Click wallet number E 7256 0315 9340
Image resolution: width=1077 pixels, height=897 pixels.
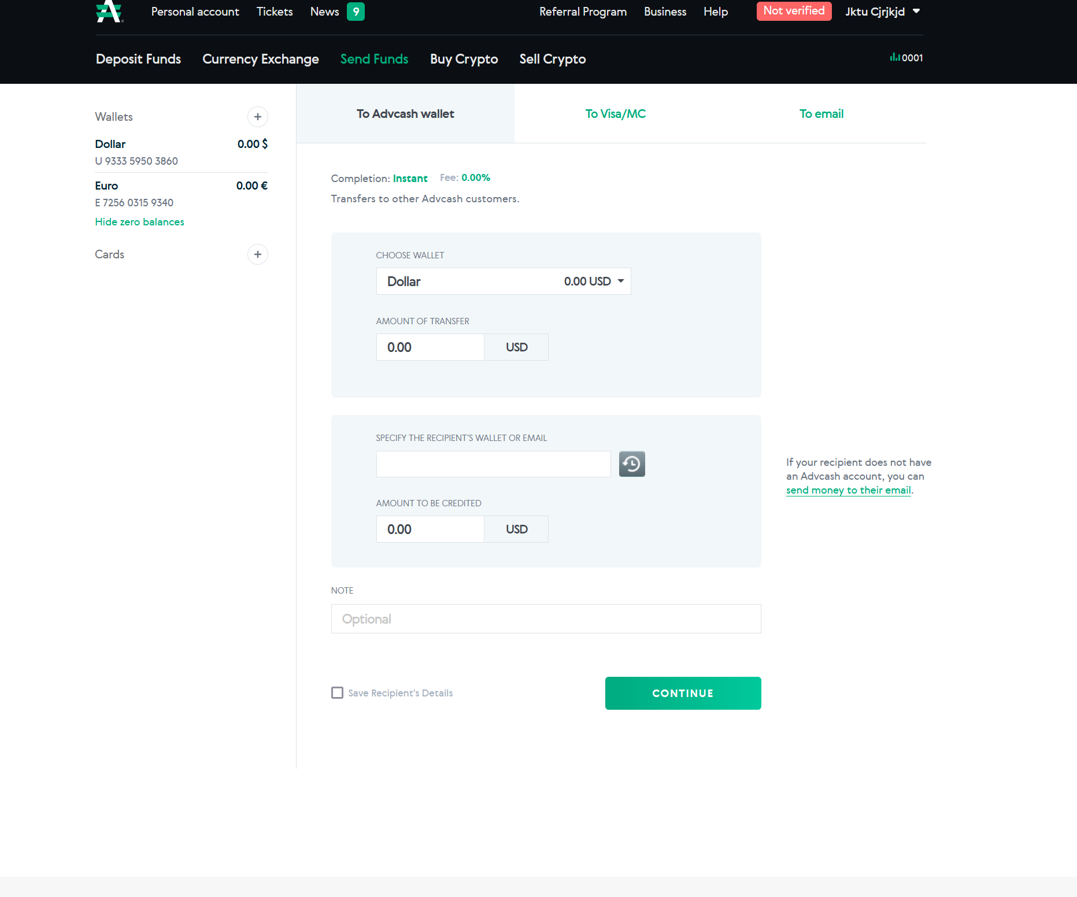134,203
